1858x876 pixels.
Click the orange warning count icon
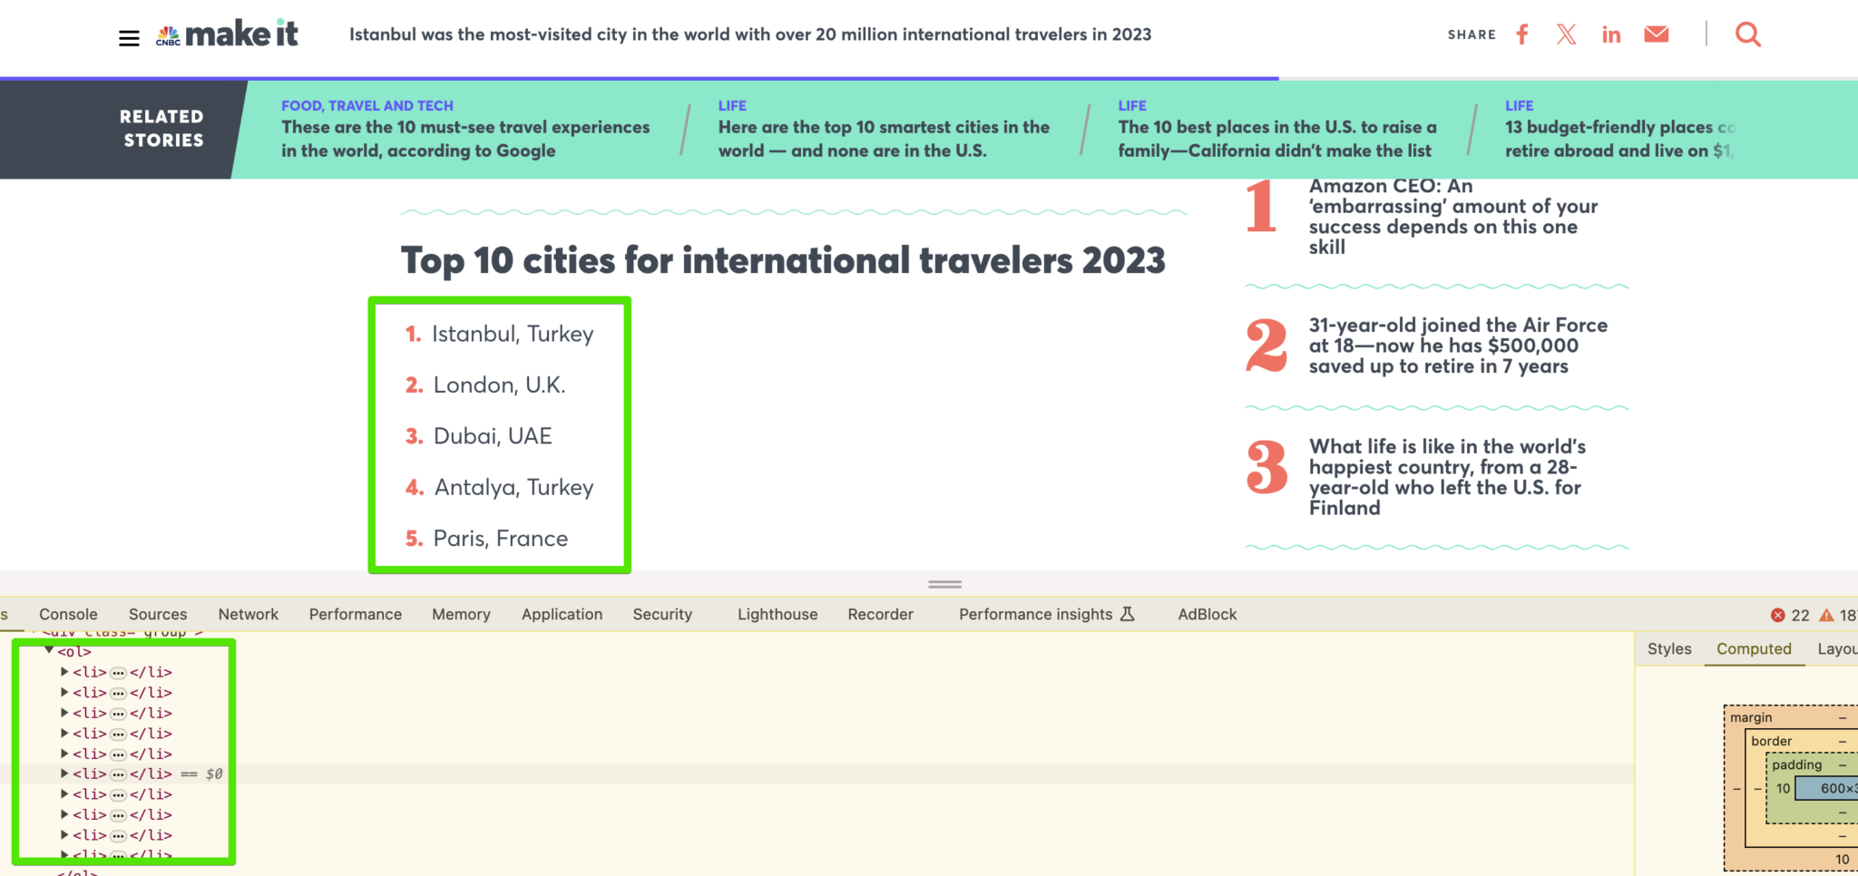1827,615
